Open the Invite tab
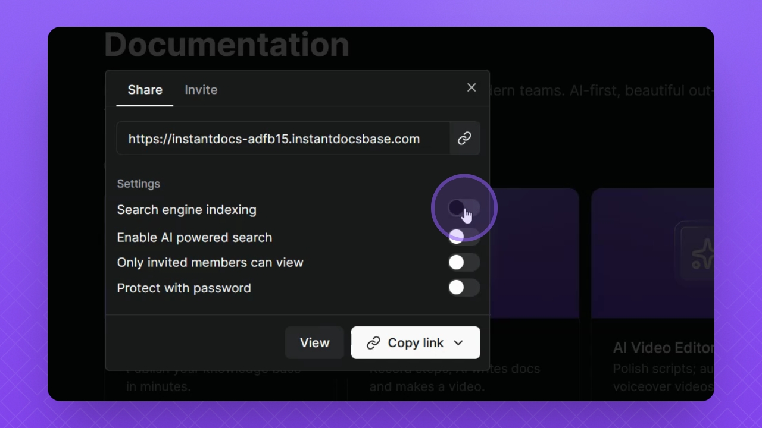The image size is (762, 428). [x=201, y=90]
